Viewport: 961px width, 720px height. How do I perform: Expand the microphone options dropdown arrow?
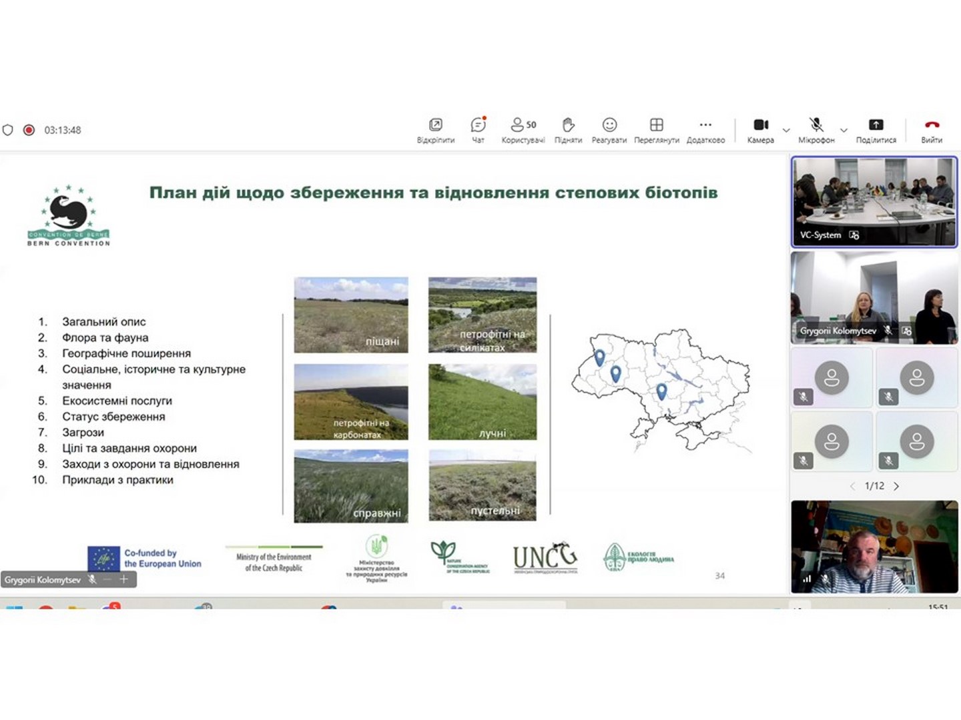(844, 130)
